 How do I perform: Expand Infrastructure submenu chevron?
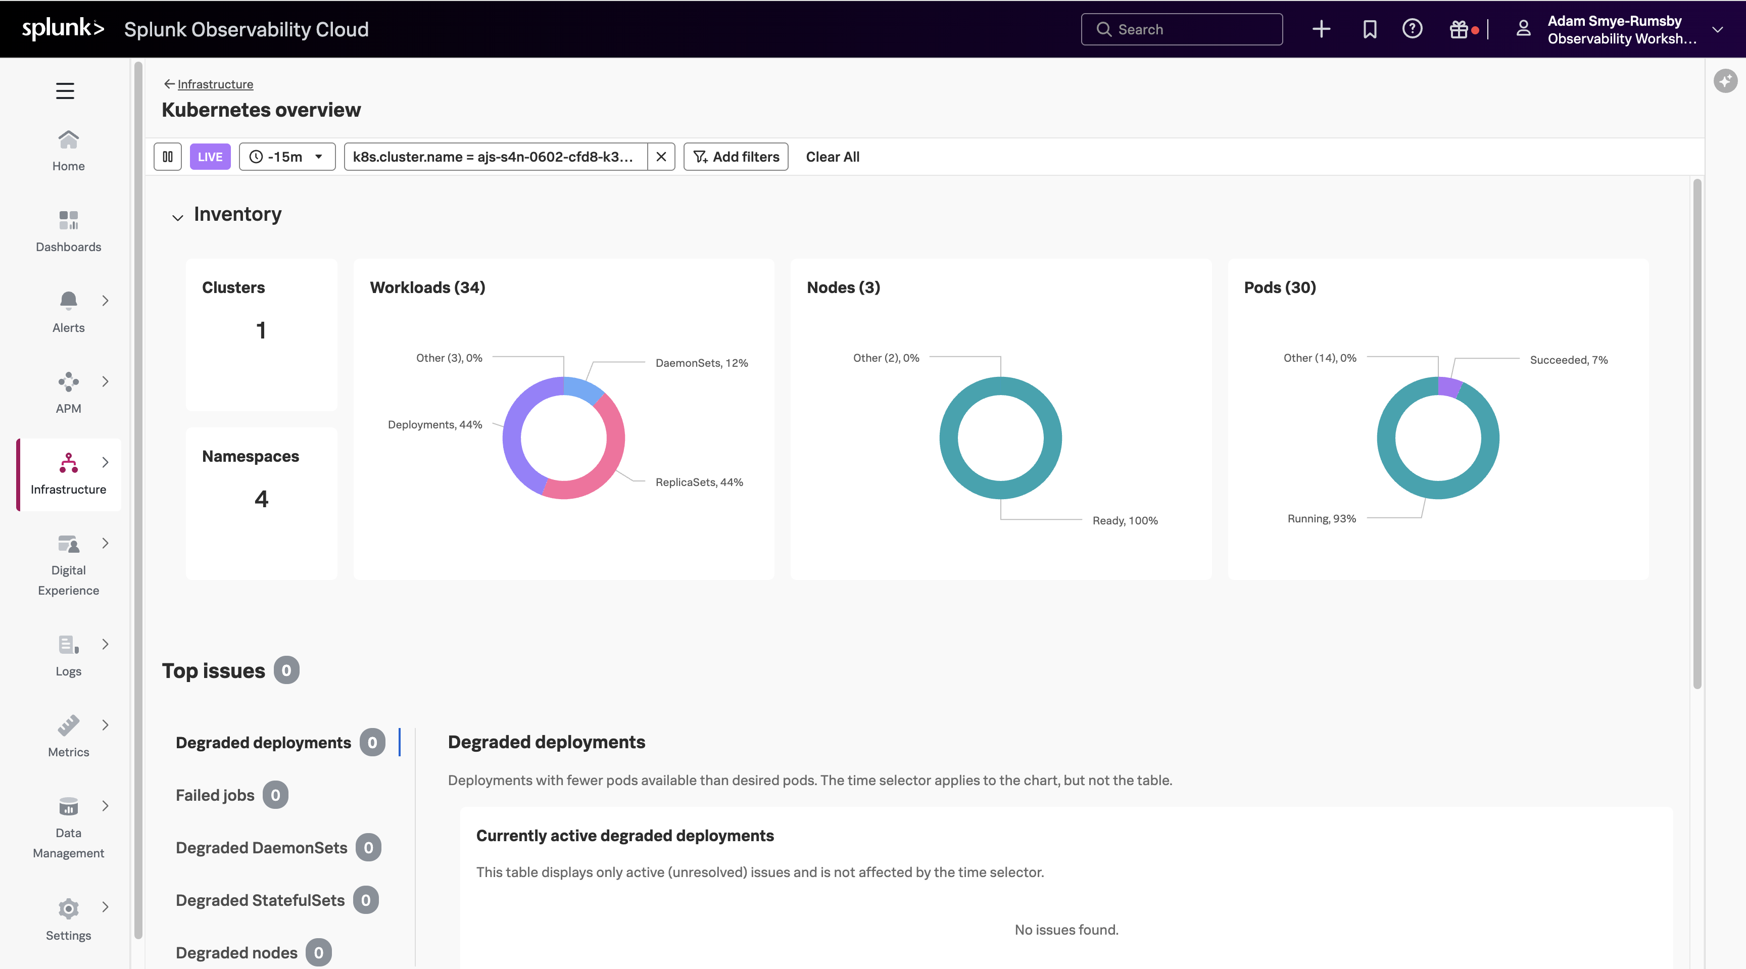(105, 462)
